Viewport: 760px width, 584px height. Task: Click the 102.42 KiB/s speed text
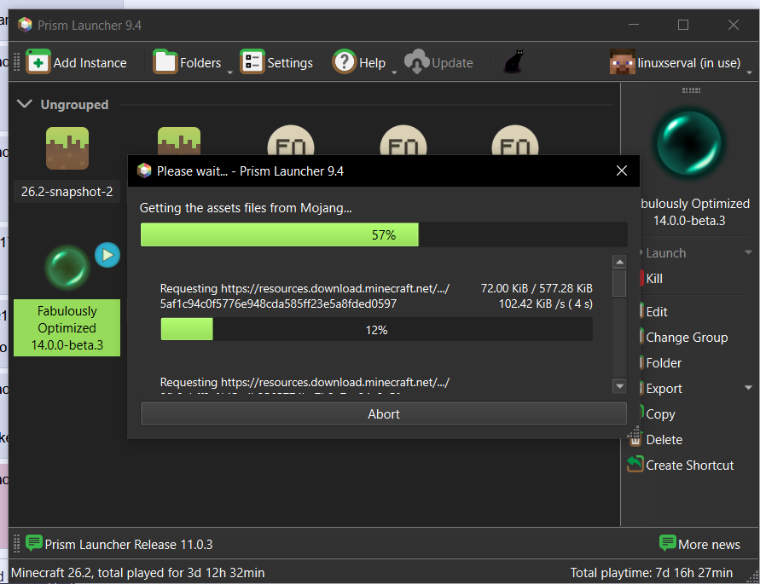tap(545, 304)
